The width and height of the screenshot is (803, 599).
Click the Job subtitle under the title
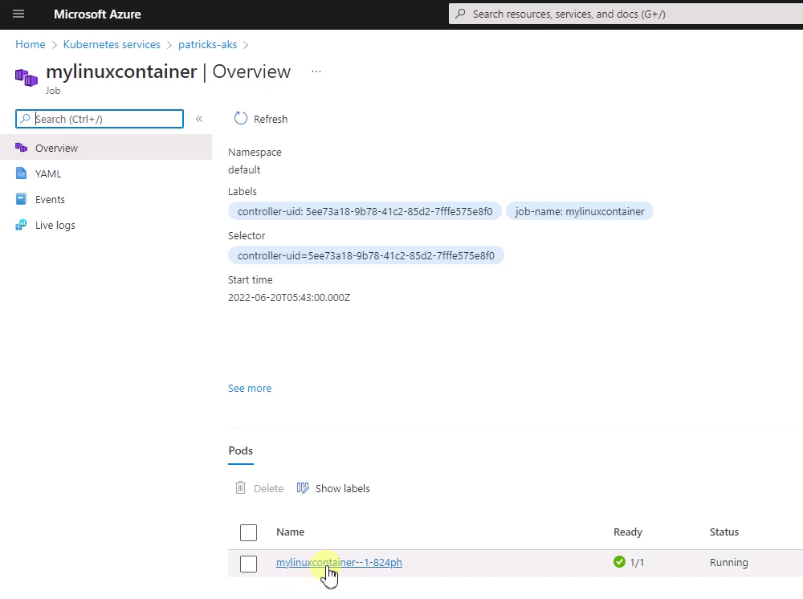click(53, 91)
